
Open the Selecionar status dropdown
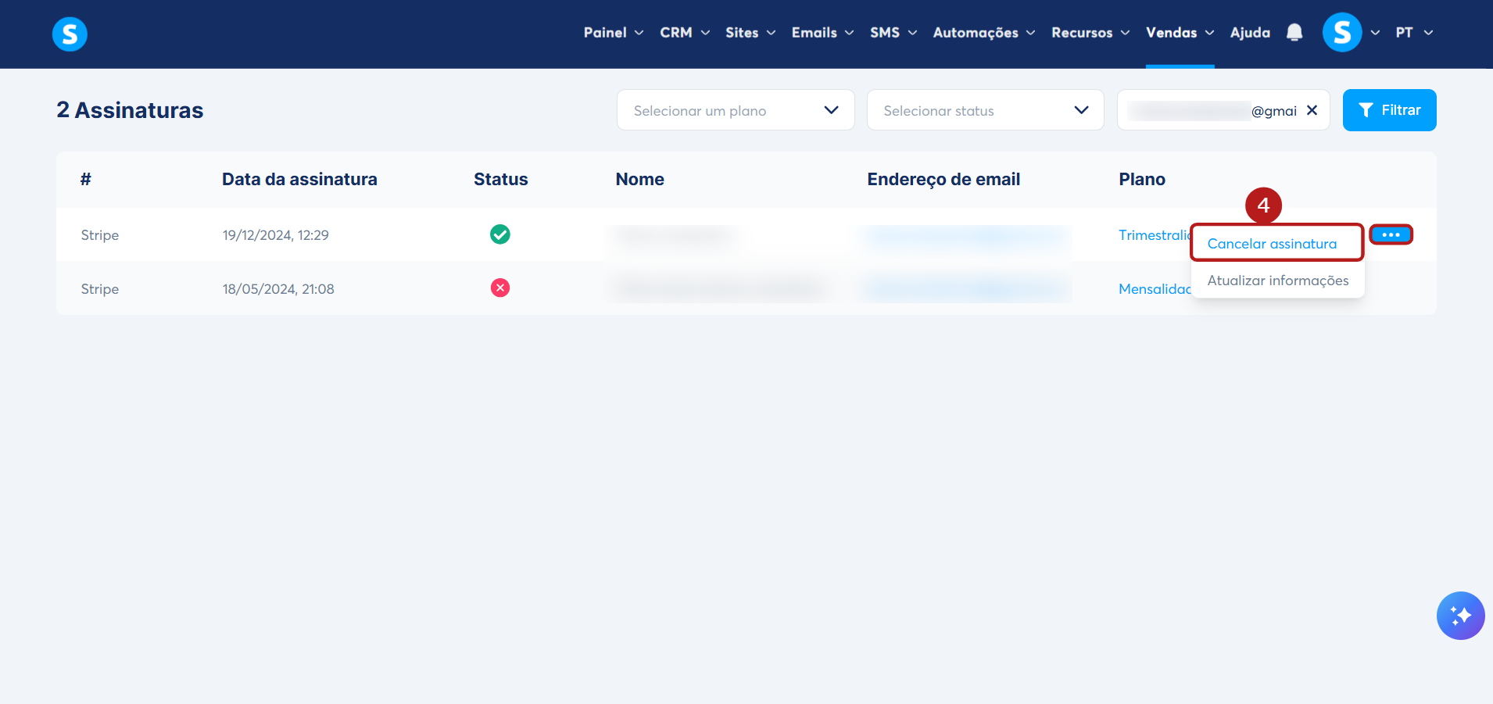coord(985,110)
